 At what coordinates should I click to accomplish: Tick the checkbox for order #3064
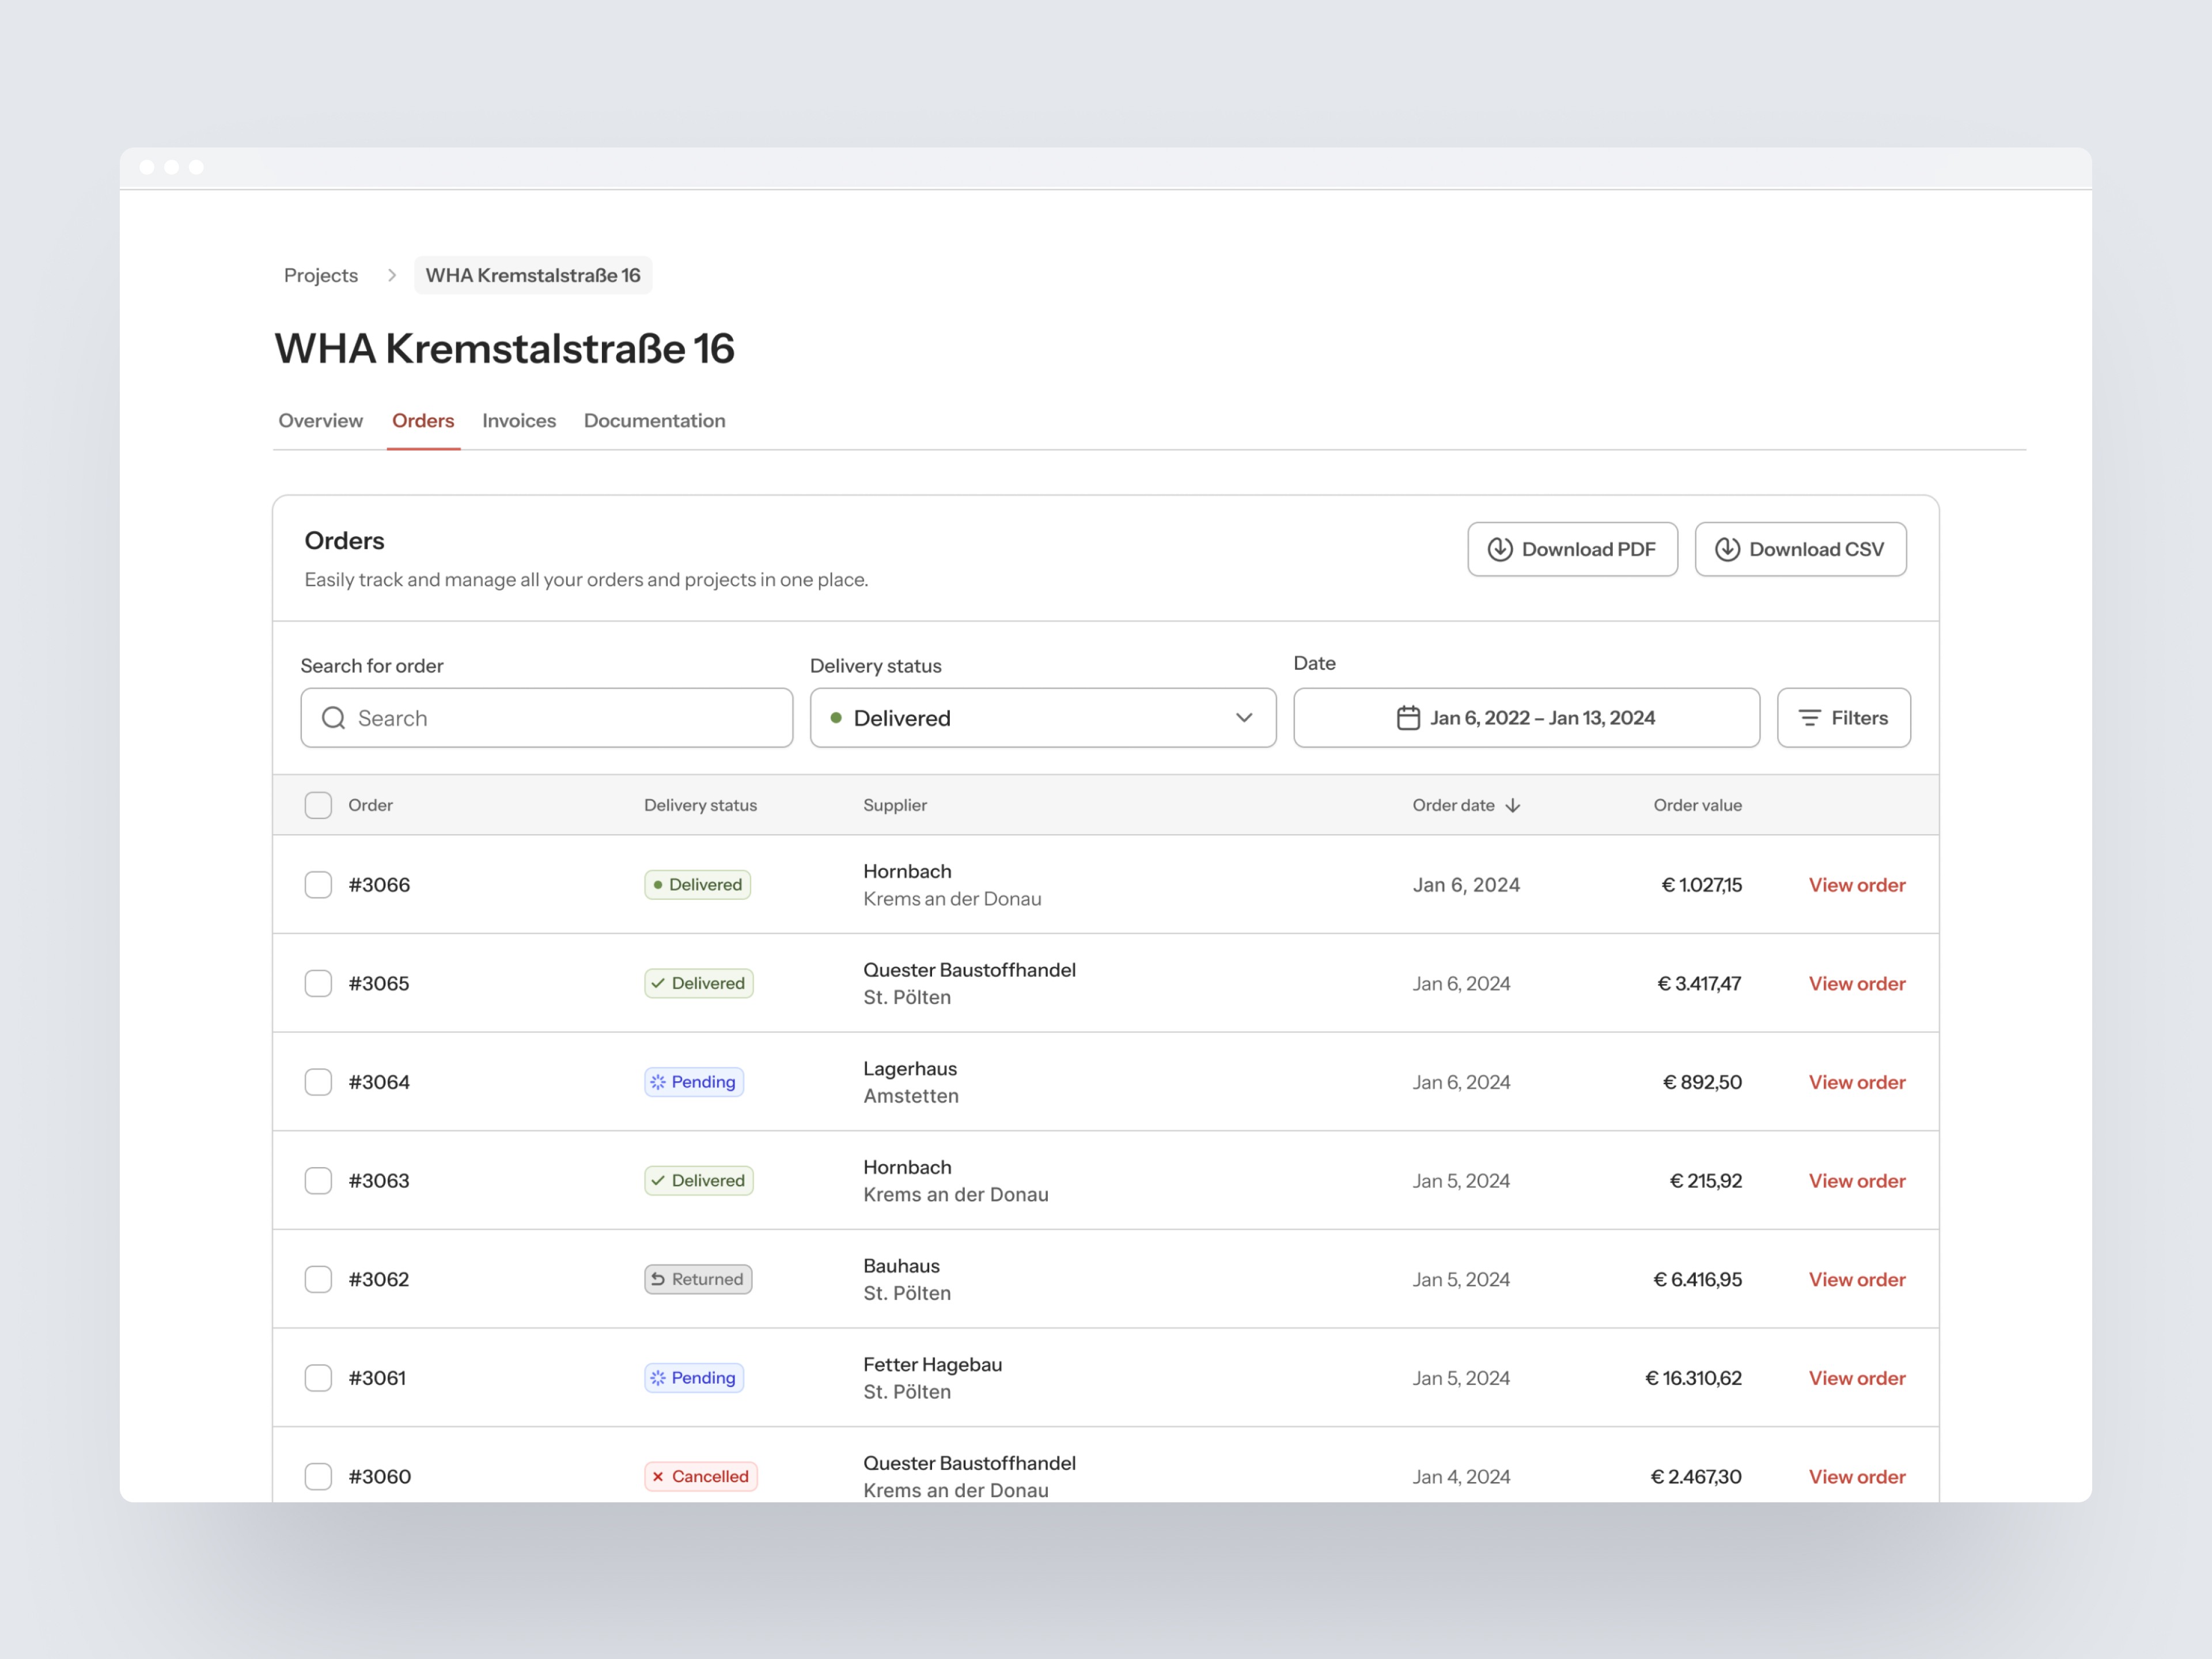pyautogui.click(x=318, y=1082)
